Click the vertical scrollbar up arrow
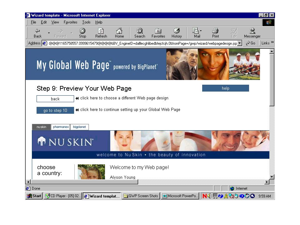This screenshot has width=300, height=225. [272, 51]
